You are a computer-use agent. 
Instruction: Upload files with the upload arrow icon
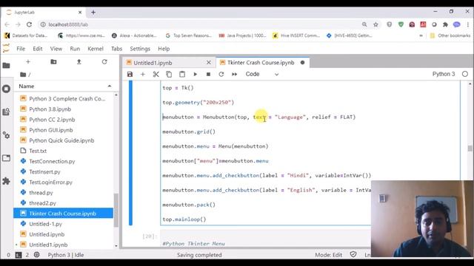pyautogui.click(x=79, y=61)
